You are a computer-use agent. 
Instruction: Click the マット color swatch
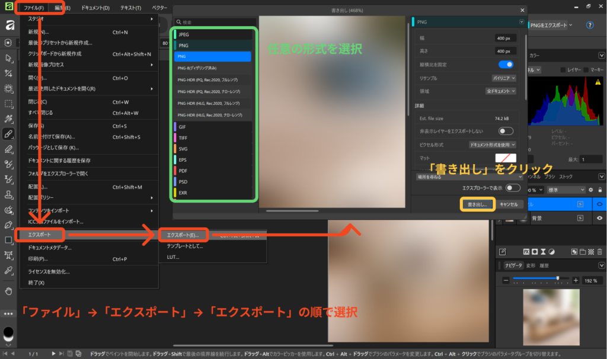tap(507, 158)
